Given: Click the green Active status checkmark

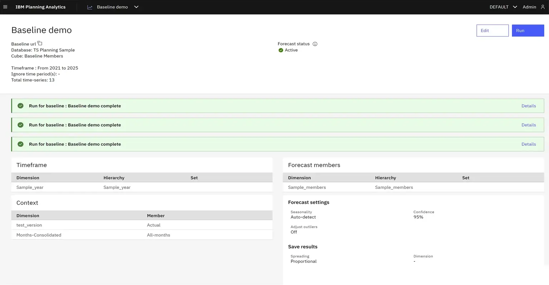Looking at the screenshot, I should (x=281, y=50).
